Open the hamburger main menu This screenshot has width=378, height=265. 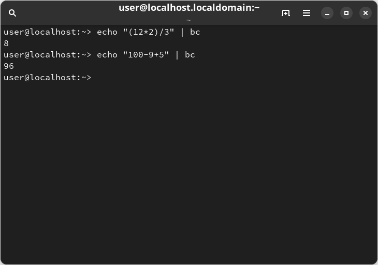(x=307, y=13)
